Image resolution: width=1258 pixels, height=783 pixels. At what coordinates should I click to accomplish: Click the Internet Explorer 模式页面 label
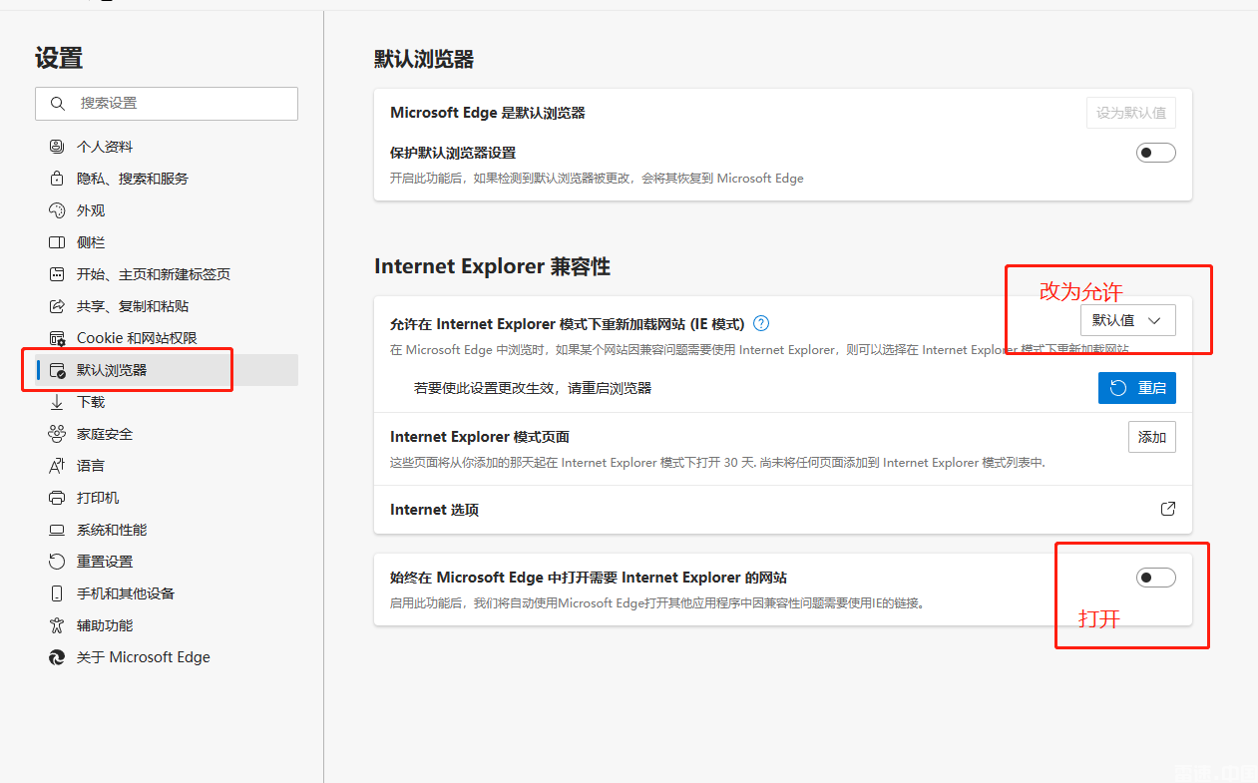point(480,437)
